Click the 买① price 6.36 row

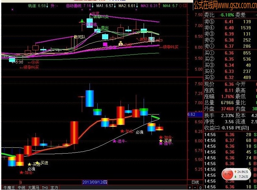(x=228, y=53)
